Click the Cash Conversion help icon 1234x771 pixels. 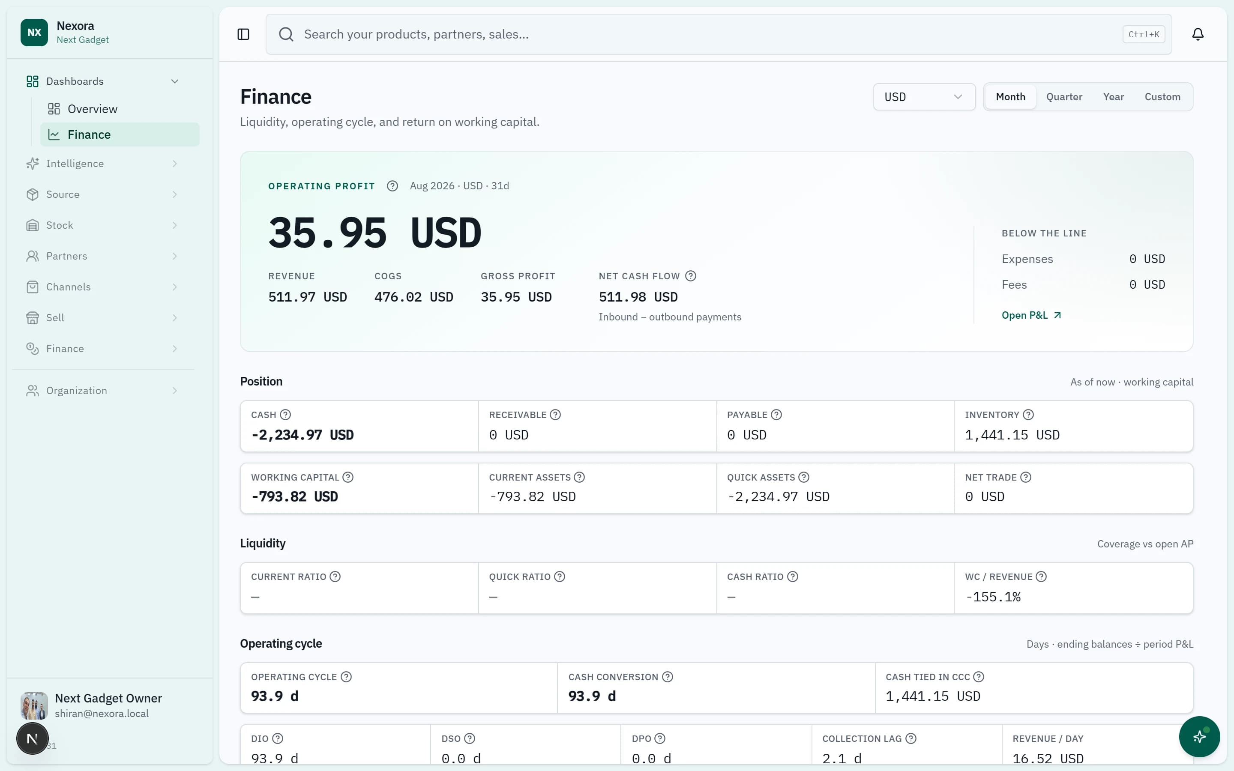coord(668,677)
